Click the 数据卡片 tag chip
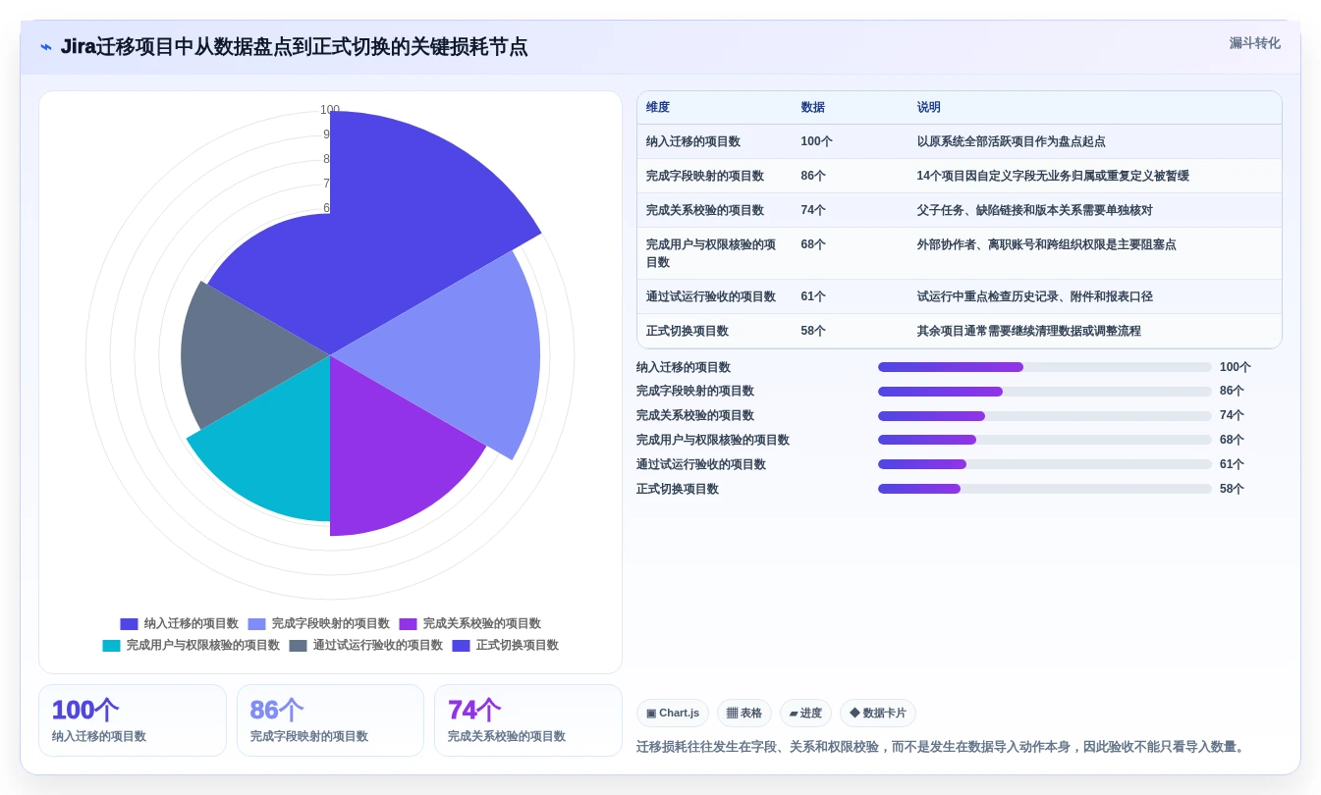This screenshot has width=1321, height=795. click(x=878, y=714)
